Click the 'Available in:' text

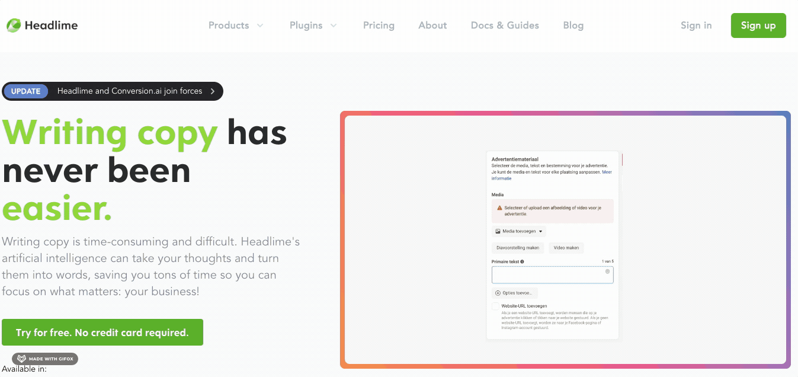tap(24, 369)
